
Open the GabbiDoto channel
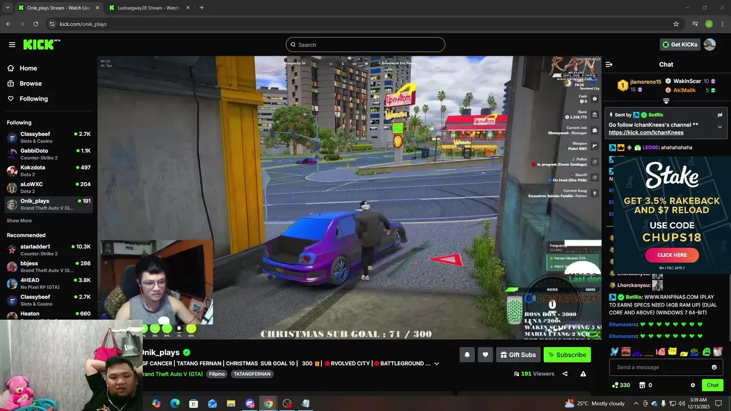(x=49, y=154)
